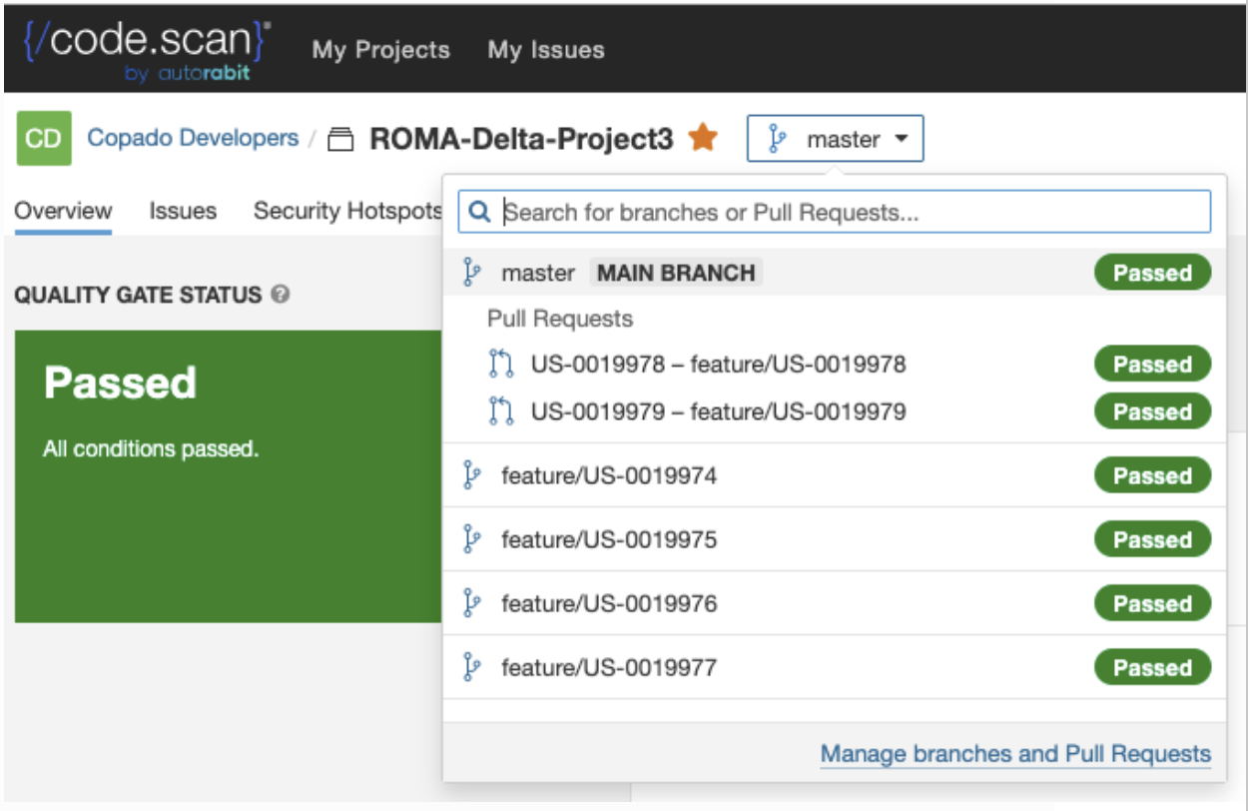1248x811 pixels.
Task: Open Manage branches and Pull Requests link
Action: pyautogui.click(x=1015, y=754)
